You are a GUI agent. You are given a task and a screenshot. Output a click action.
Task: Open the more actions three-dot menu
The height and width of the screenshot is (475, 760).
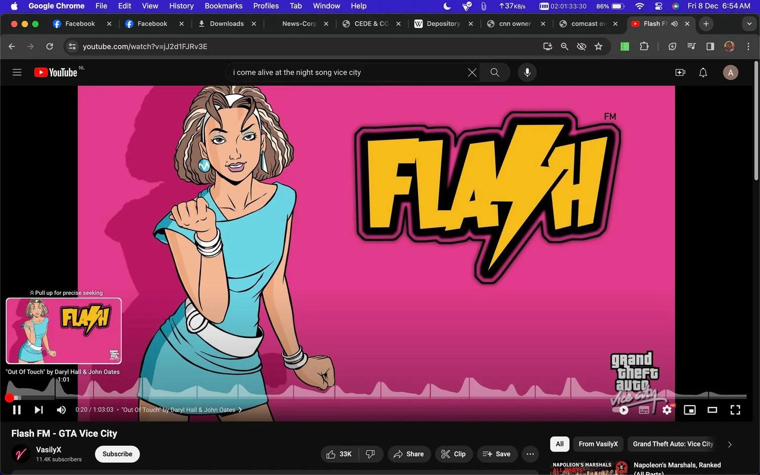530,454
